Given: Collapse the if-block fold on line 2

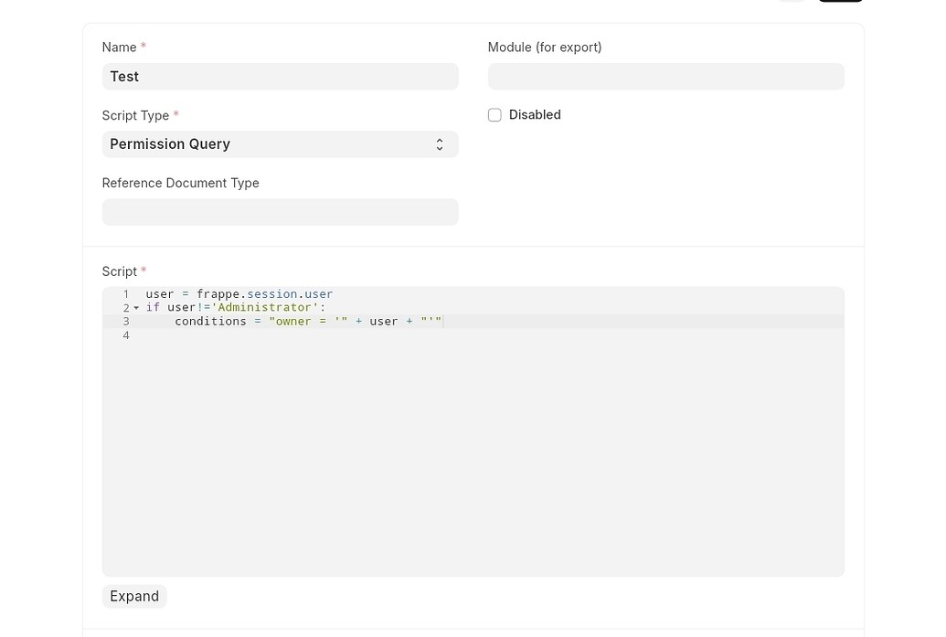Looking at the screenshot, I should click(x=136, y=307).
